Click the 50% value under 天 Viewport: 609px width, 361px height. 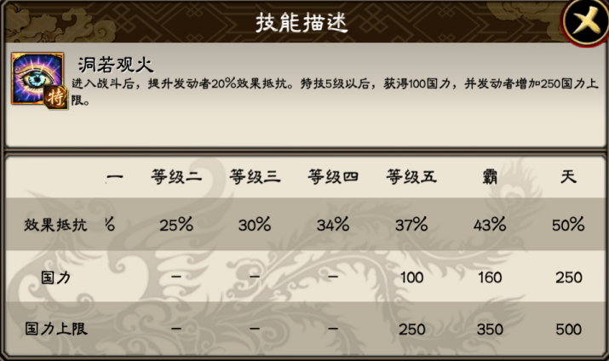(568, 226)
